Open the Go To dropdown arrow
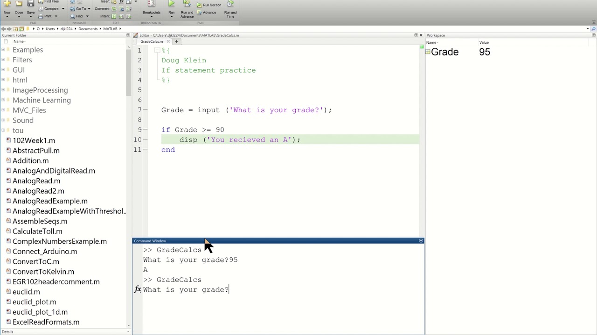The image size is (597, 335). point(90,9)
